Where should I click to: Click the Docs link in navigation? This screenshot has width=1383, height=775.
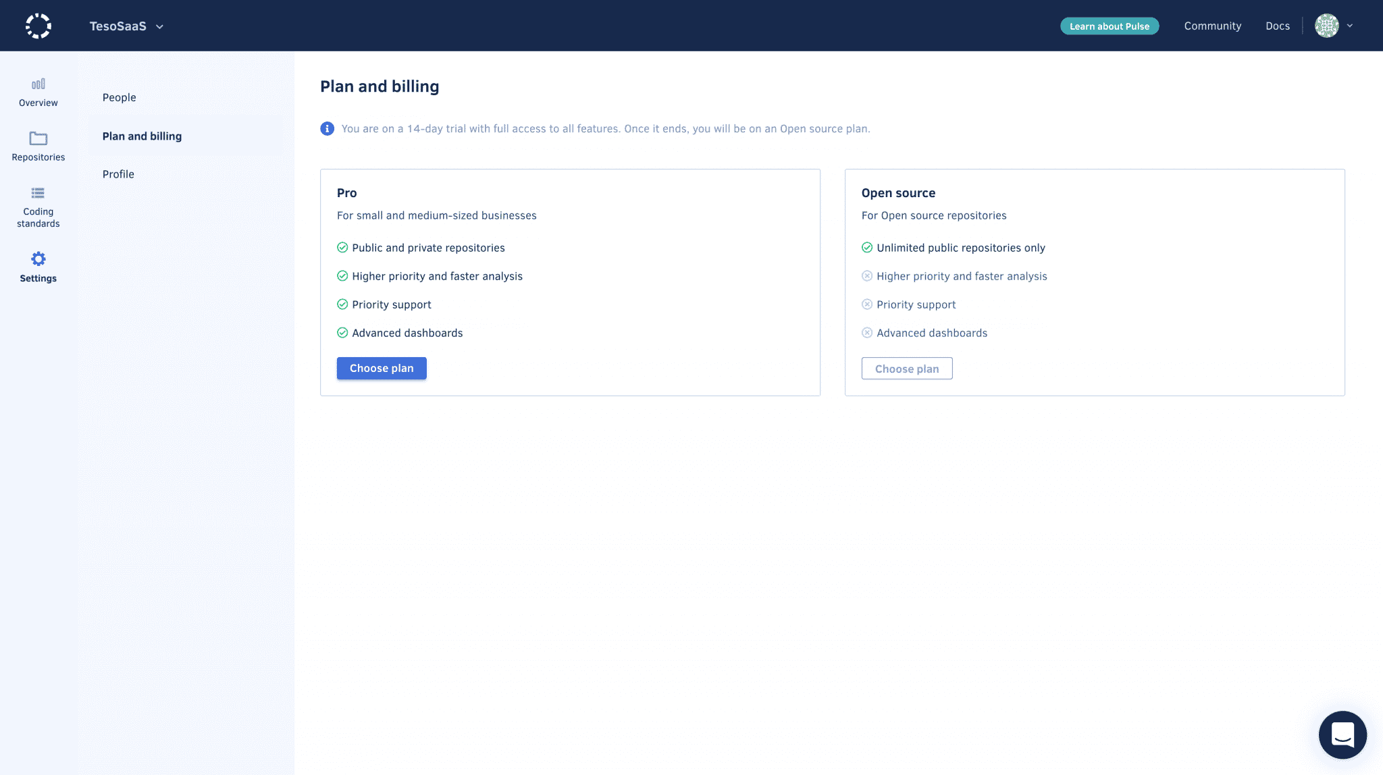point(1276,26)
